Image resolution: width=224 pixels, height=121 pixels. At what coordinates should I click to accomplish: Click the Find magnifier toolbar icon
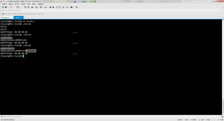click(x=28, y=7)
